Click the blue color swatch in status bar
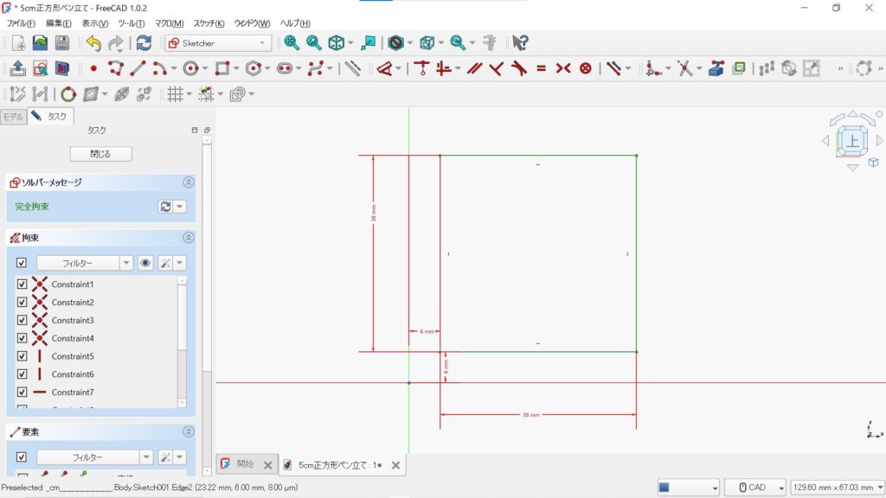 pos(664,488)
